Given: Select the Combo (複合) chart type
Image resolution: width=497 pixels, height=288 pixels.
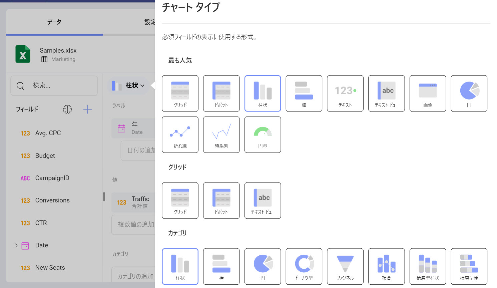Looking at the screenshot, I should (x=386, y=266).
